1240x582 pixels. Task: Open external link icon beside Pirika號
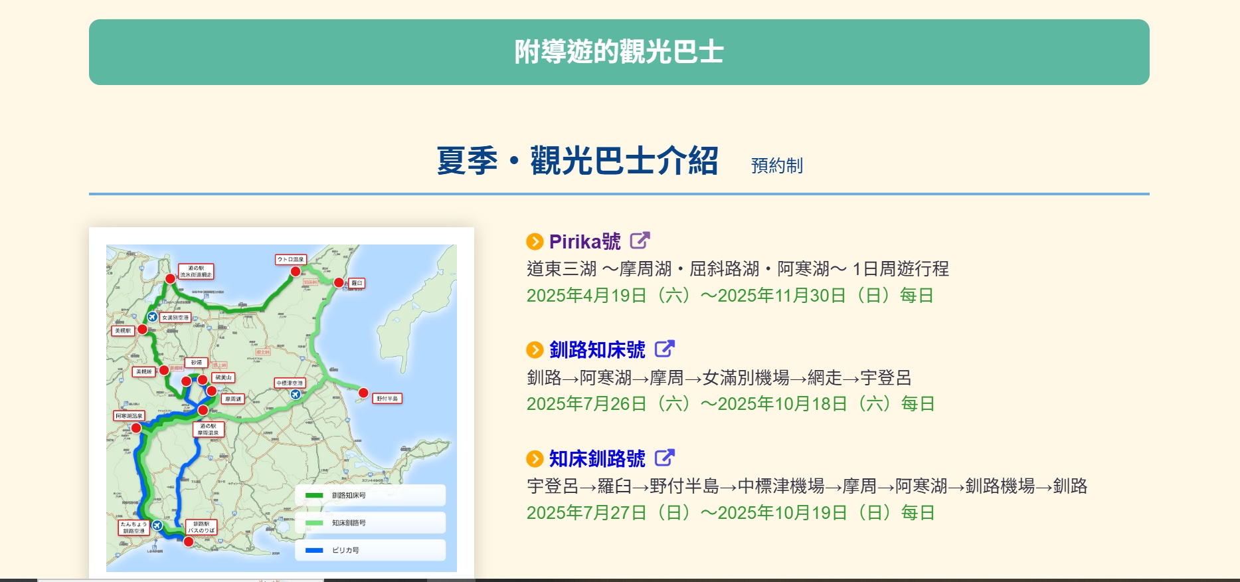point(640,241)
